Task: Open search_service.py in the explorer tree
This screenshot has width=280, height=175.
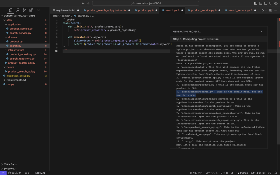Action: coord(25,33)
